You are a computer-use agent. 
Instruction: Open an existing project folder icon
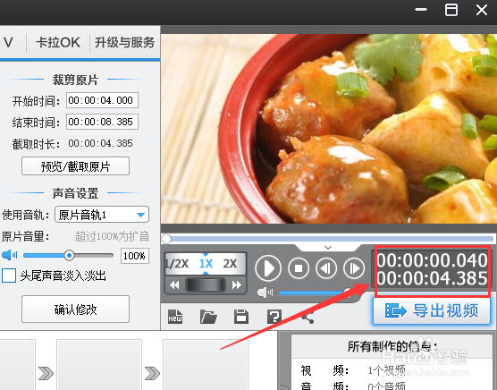point(208,317)
